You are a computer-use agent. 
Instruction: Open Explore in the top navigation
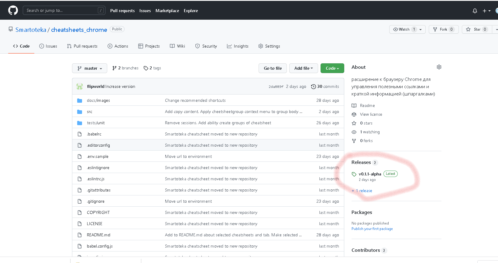(191, 11)
